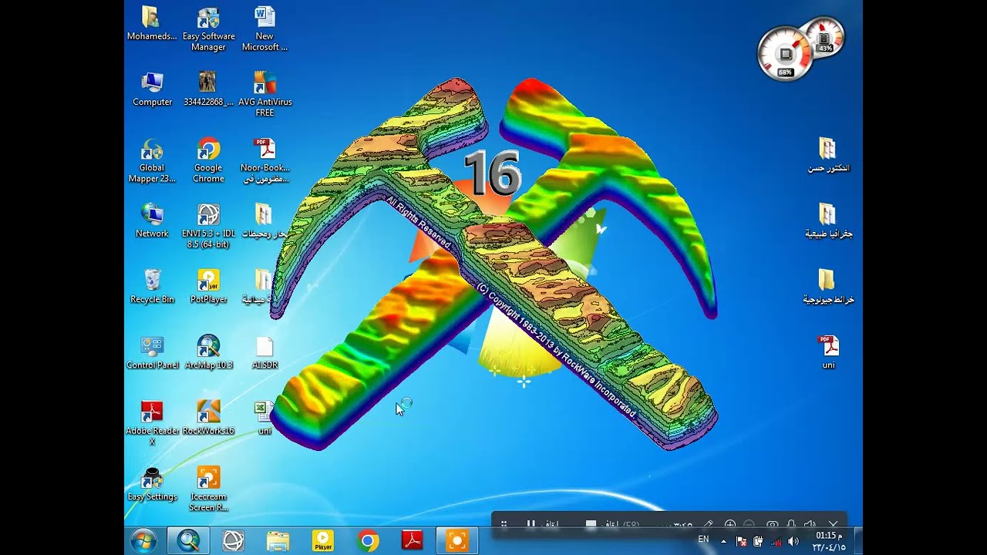Click the Windows Start button
987x555 pixels.
coord(144,541)
